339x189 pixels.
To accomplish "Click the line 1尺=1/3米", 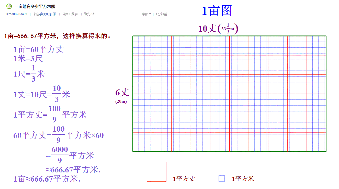I will (29, 73).
